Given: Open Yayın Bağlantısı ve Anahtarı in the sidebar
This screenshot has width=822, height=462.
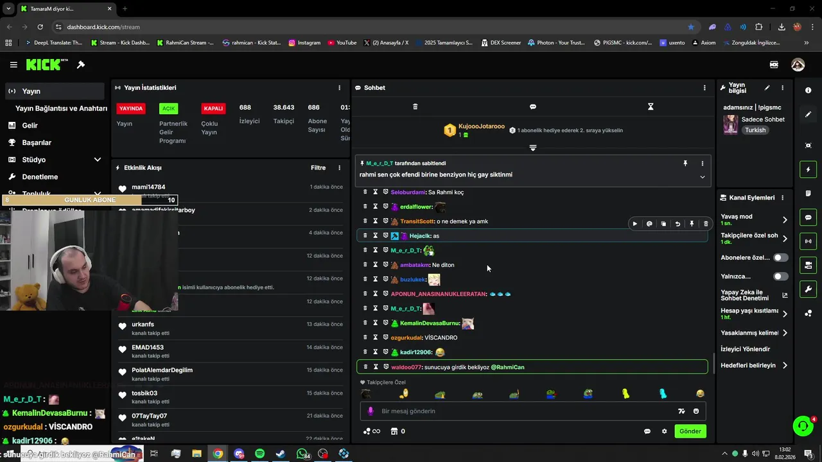Looking at the screenshot, I should [61, 108].
